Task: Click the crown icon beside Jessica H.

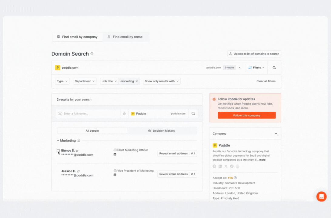Action: 78,171
